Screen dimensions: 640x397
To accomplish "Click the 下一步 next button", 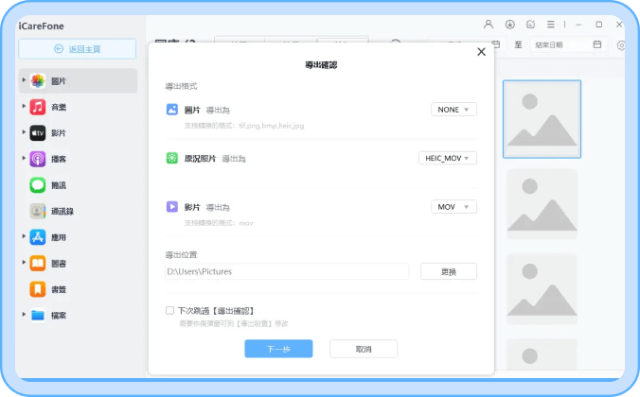I will tap(278, 349).
